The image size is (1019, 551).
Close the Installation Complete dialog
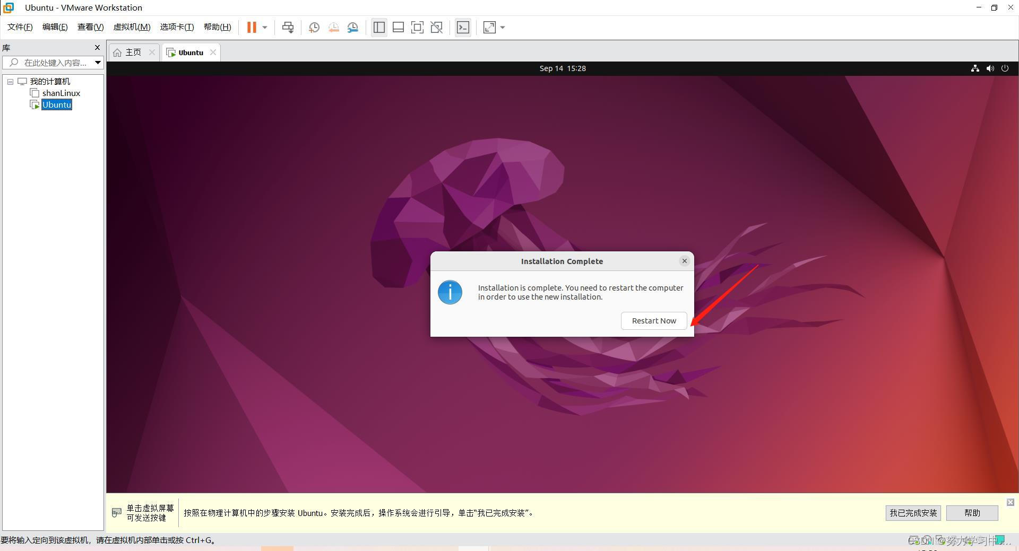tap(684, 261)
